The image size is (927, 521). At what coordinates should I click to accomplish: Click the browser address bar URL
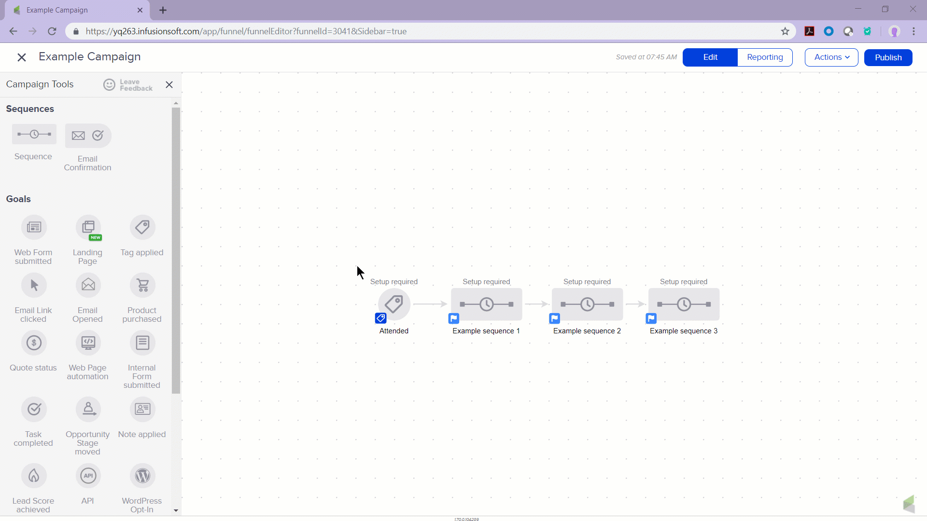(x=246, y=31)
